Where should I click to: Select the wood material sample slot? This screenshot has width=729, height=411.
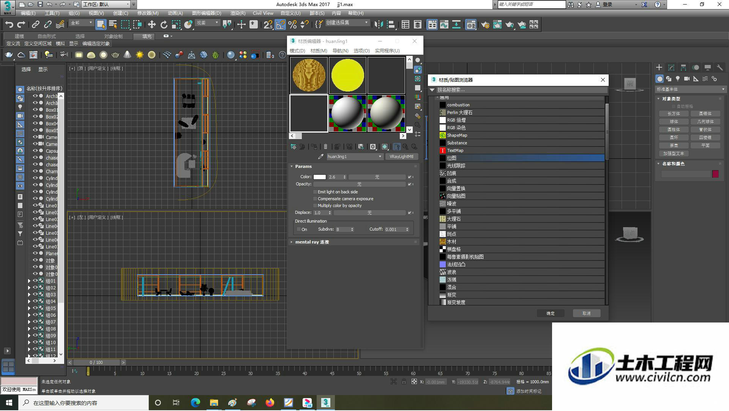[309, 75]
